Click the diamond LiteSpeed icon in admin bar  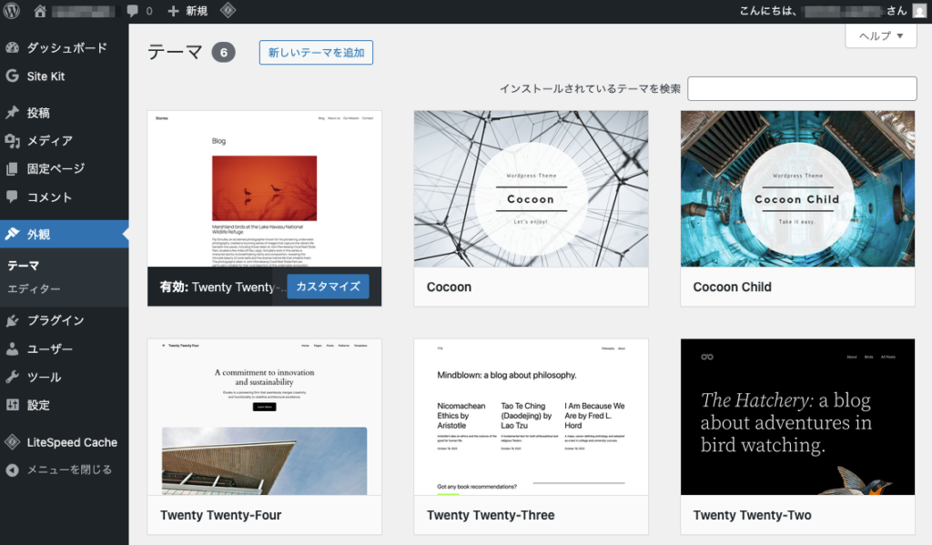tap(228, 11)
